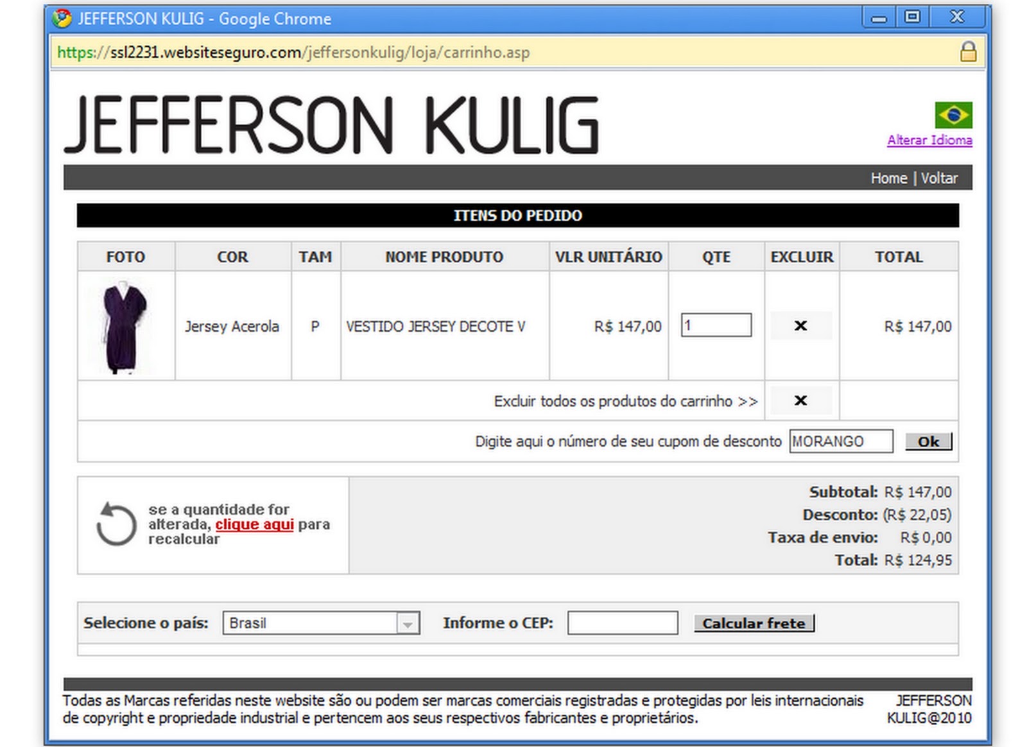
Task: Click the JEFFERSON KULIG logo header
Action: pyautogui.click(x=331, y=124)
